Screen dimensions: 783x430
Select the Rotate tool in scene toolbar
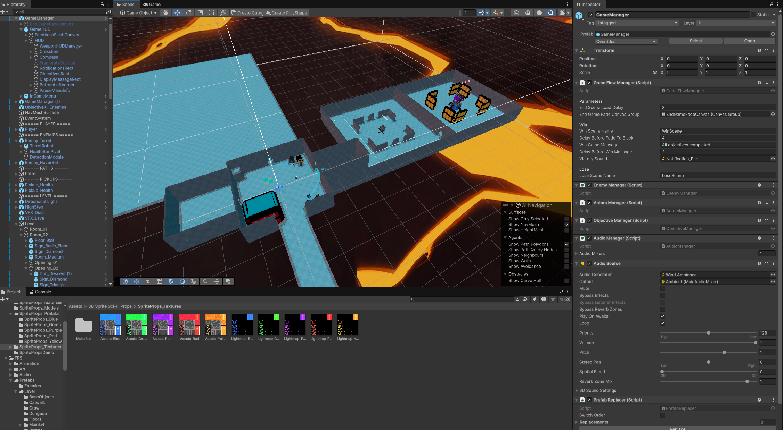pyautogui.click(x=189, y=13)
